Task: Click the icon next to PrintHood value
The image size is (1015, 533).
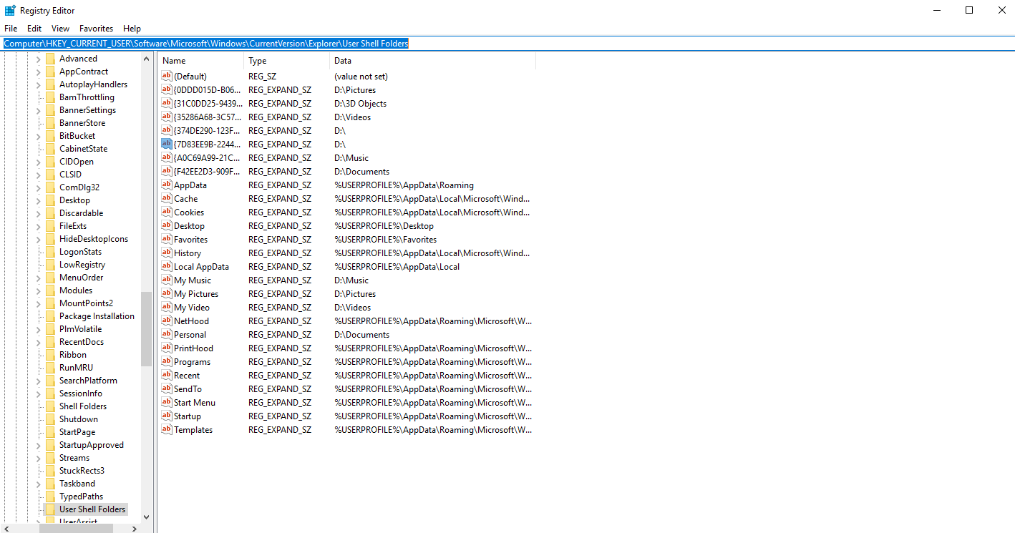Action: [167, 348]
